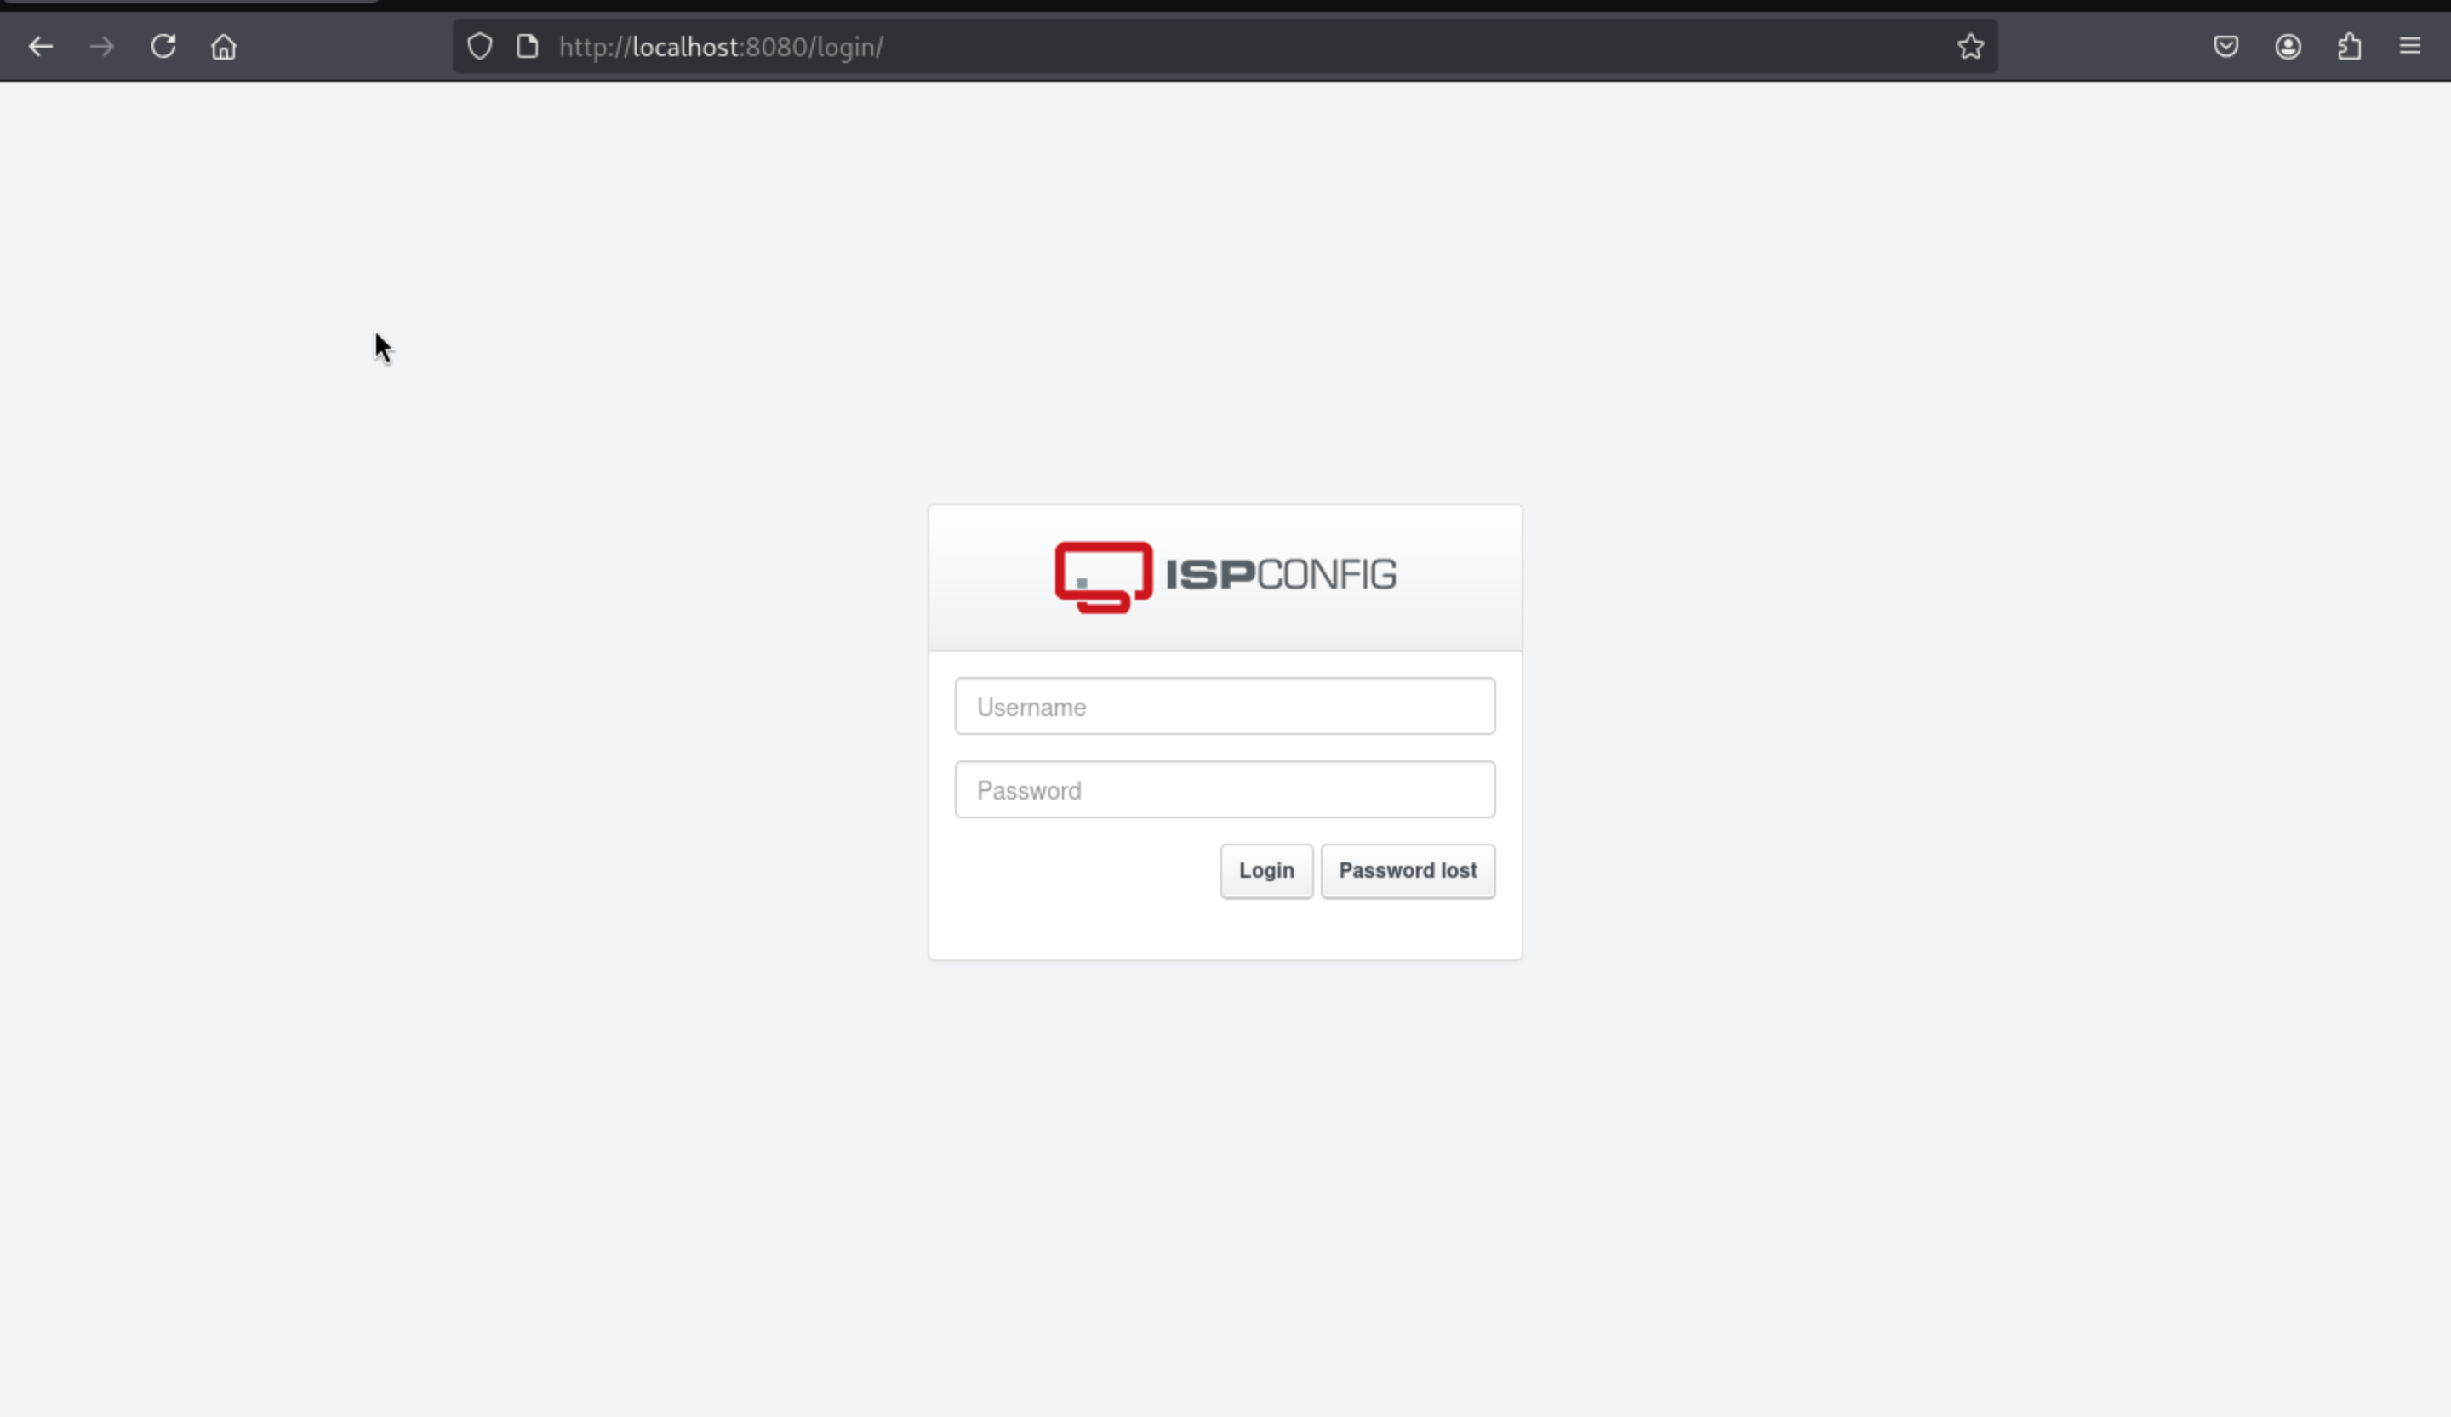Show site information page icon
Screen dimensions: 2451x1417
[x=527, y=47]
